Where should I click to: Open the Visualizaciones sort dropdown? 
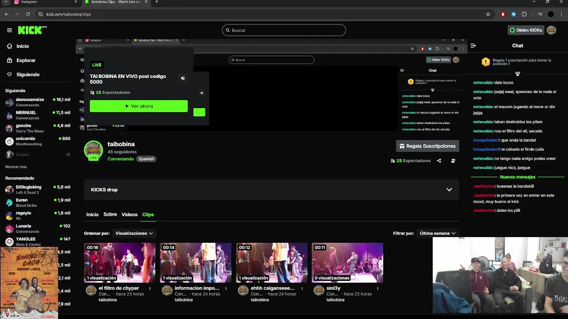(x=134, y=233)
